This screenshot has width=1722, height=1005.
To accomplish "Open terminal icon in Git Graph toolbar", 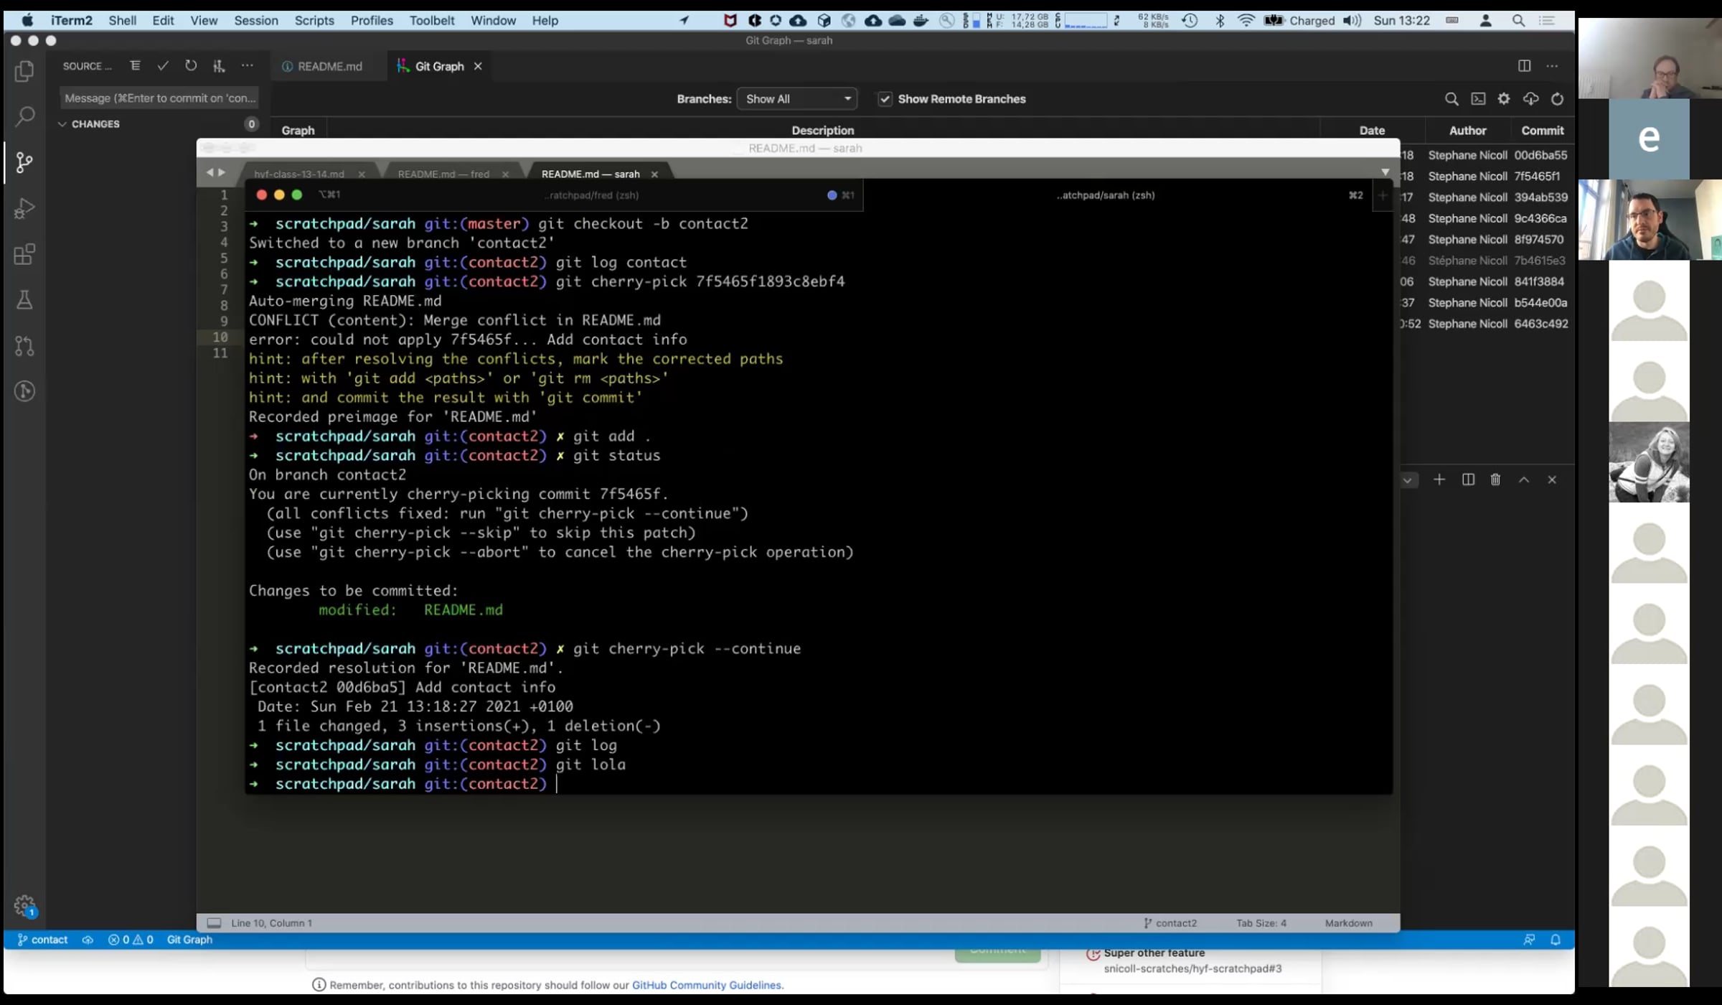I will pos(1478,99).
